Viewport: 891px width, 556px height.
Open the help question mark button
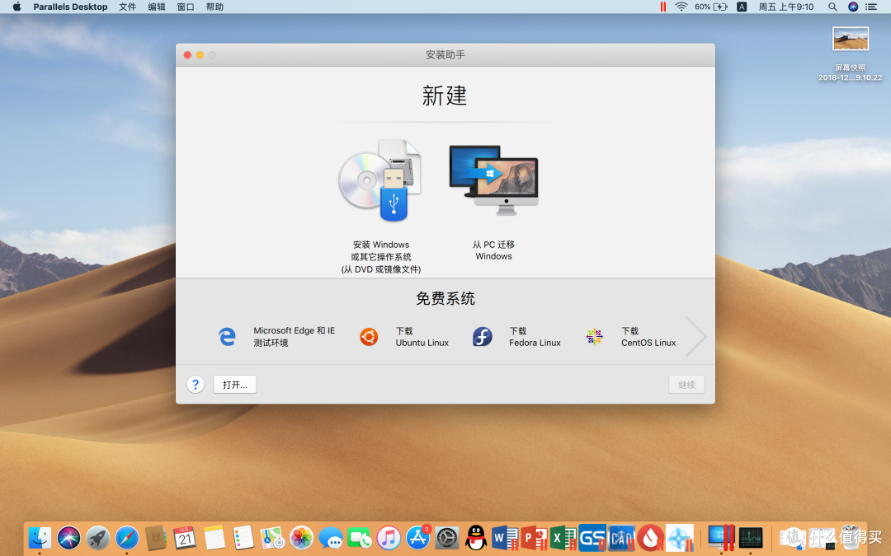click(196, 385)
